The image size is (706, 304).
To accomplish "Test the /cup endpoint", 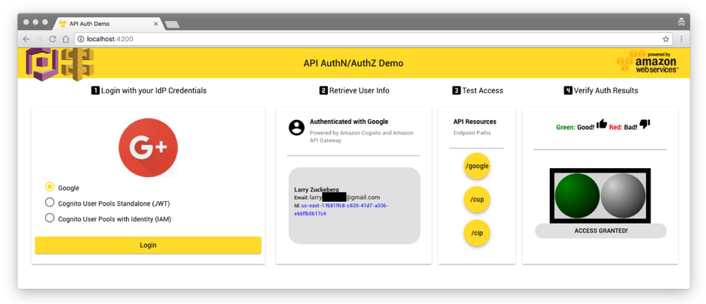I will 477,199.
